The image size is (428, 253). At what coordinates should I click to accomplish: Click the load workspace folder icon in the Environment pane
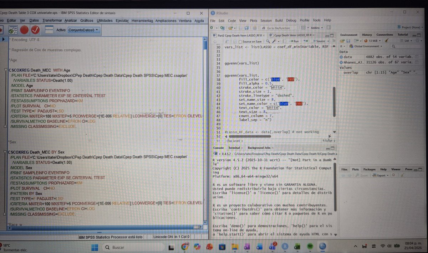click(342, 41)
